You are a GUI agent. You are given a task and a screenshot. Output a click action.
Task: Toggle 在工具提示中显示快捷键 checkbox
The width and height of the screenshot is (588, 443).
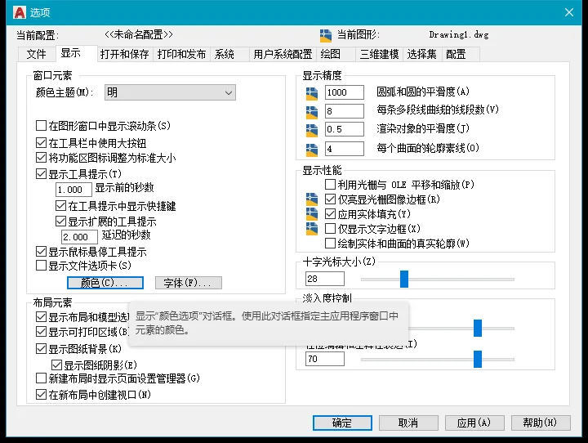[60, 206]
